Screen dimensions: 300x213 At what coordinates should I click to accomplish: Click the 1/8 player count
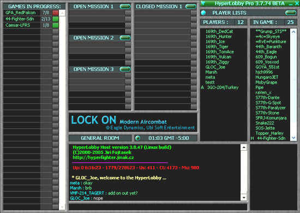point(46,25)
